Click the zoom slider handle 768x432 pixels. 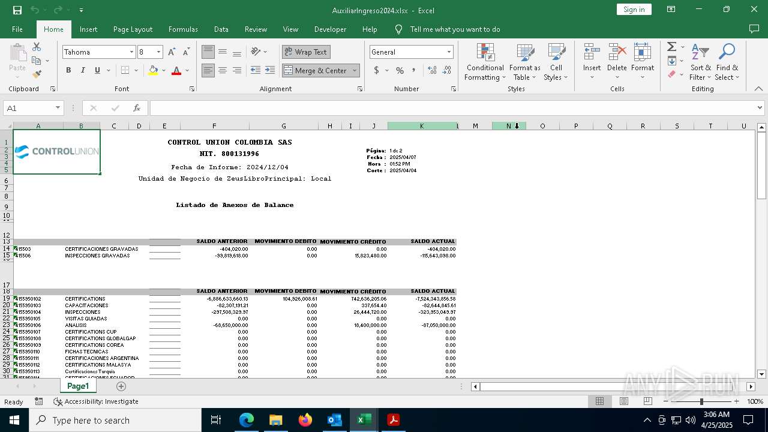pyautogui.click(x=701, y=401)
